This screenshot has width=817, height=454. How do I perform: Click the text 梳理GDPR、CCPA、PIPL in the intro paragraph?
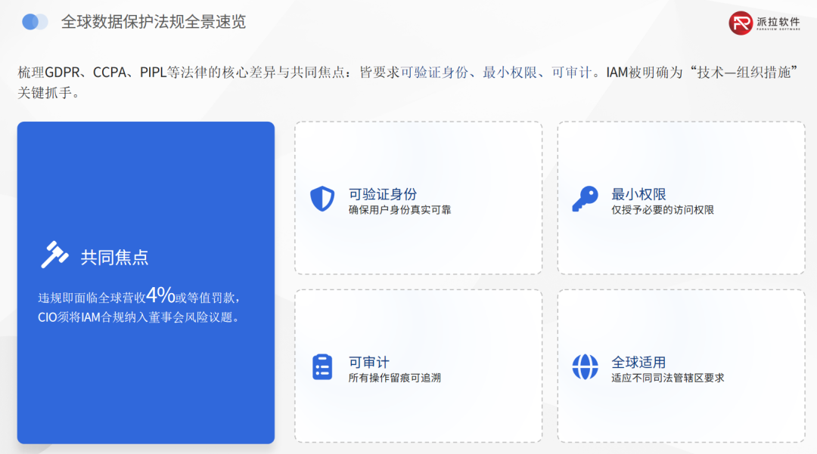92,73
